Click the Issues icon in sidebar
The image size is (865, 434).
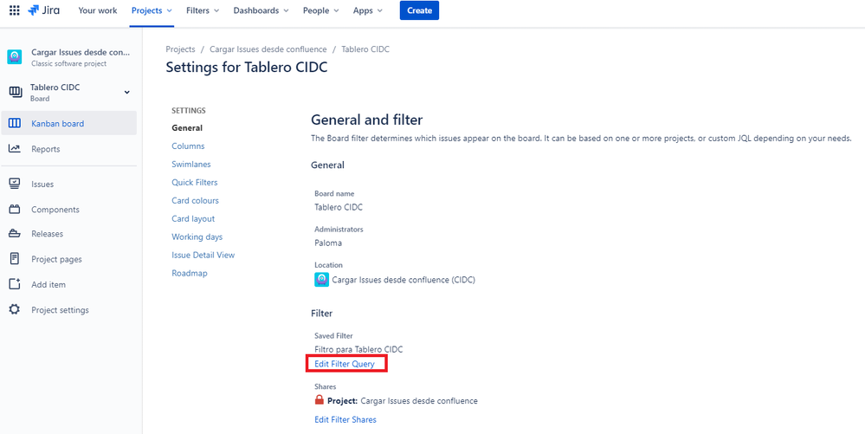[x=15, y=184]
